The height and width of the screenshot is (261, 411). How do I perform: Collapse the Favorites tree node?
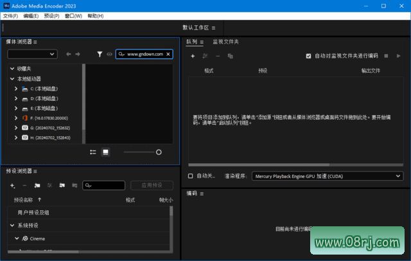pyautogui.click(x=12, y=68)
